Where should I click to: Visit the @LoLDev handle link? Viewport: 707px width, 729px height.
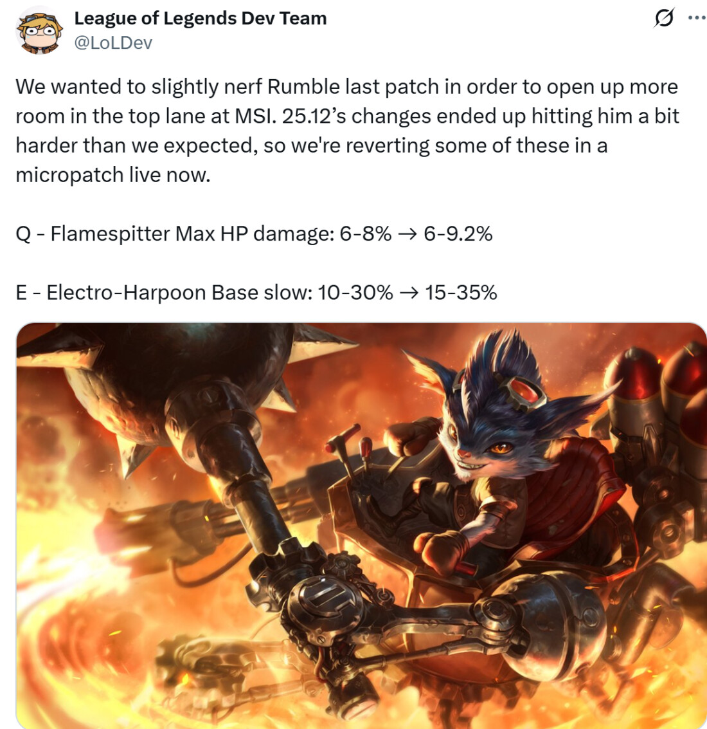click(x=113, y=42)
